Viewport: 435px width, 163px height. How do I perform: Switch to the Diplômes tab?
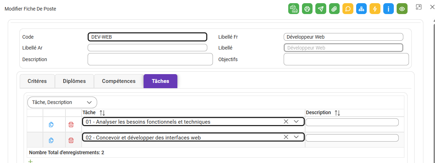[x=74, y=81]
